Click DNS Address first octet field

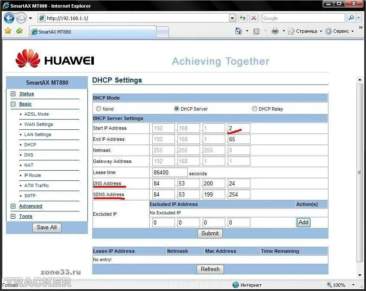(x=163, y=183)
